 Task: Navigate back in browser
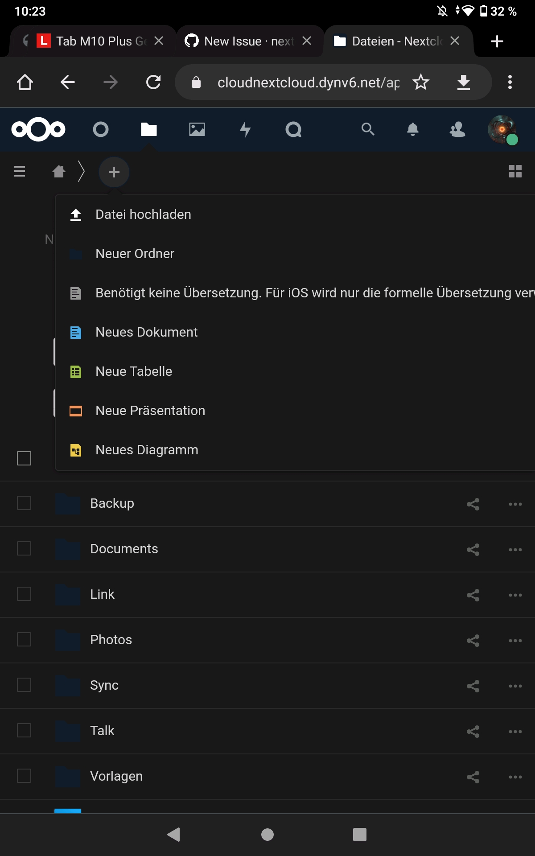(x=68, y=82)
